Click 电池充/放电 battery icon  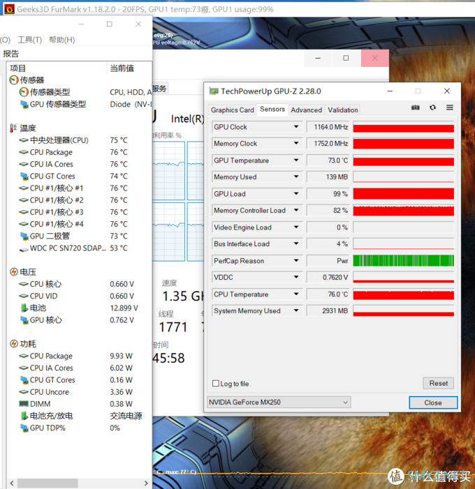[24, 416]
